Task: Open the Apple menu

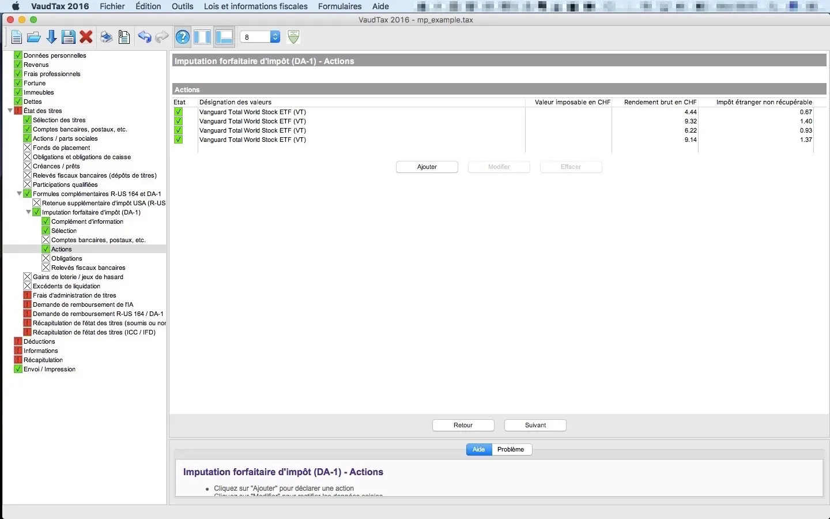Action: pos(16,6)
